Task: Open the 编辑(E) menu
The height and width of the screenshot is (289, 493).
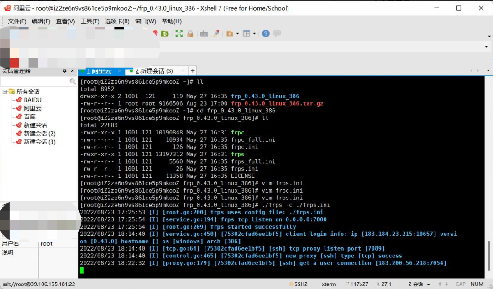Action: click(x=41, y=21)
